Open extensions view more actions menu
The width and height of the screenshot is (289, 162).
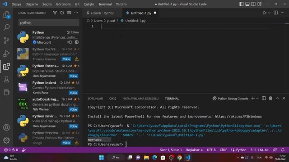(x=76, y=13)
